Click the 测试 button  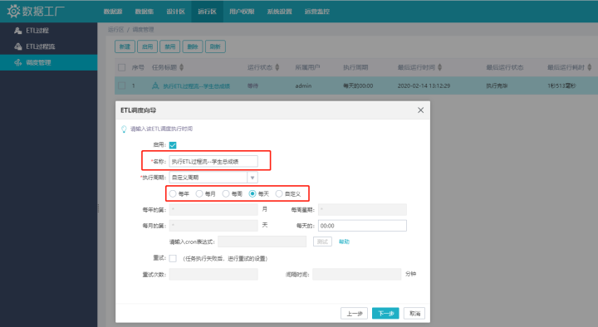click(x=322, y=242)
